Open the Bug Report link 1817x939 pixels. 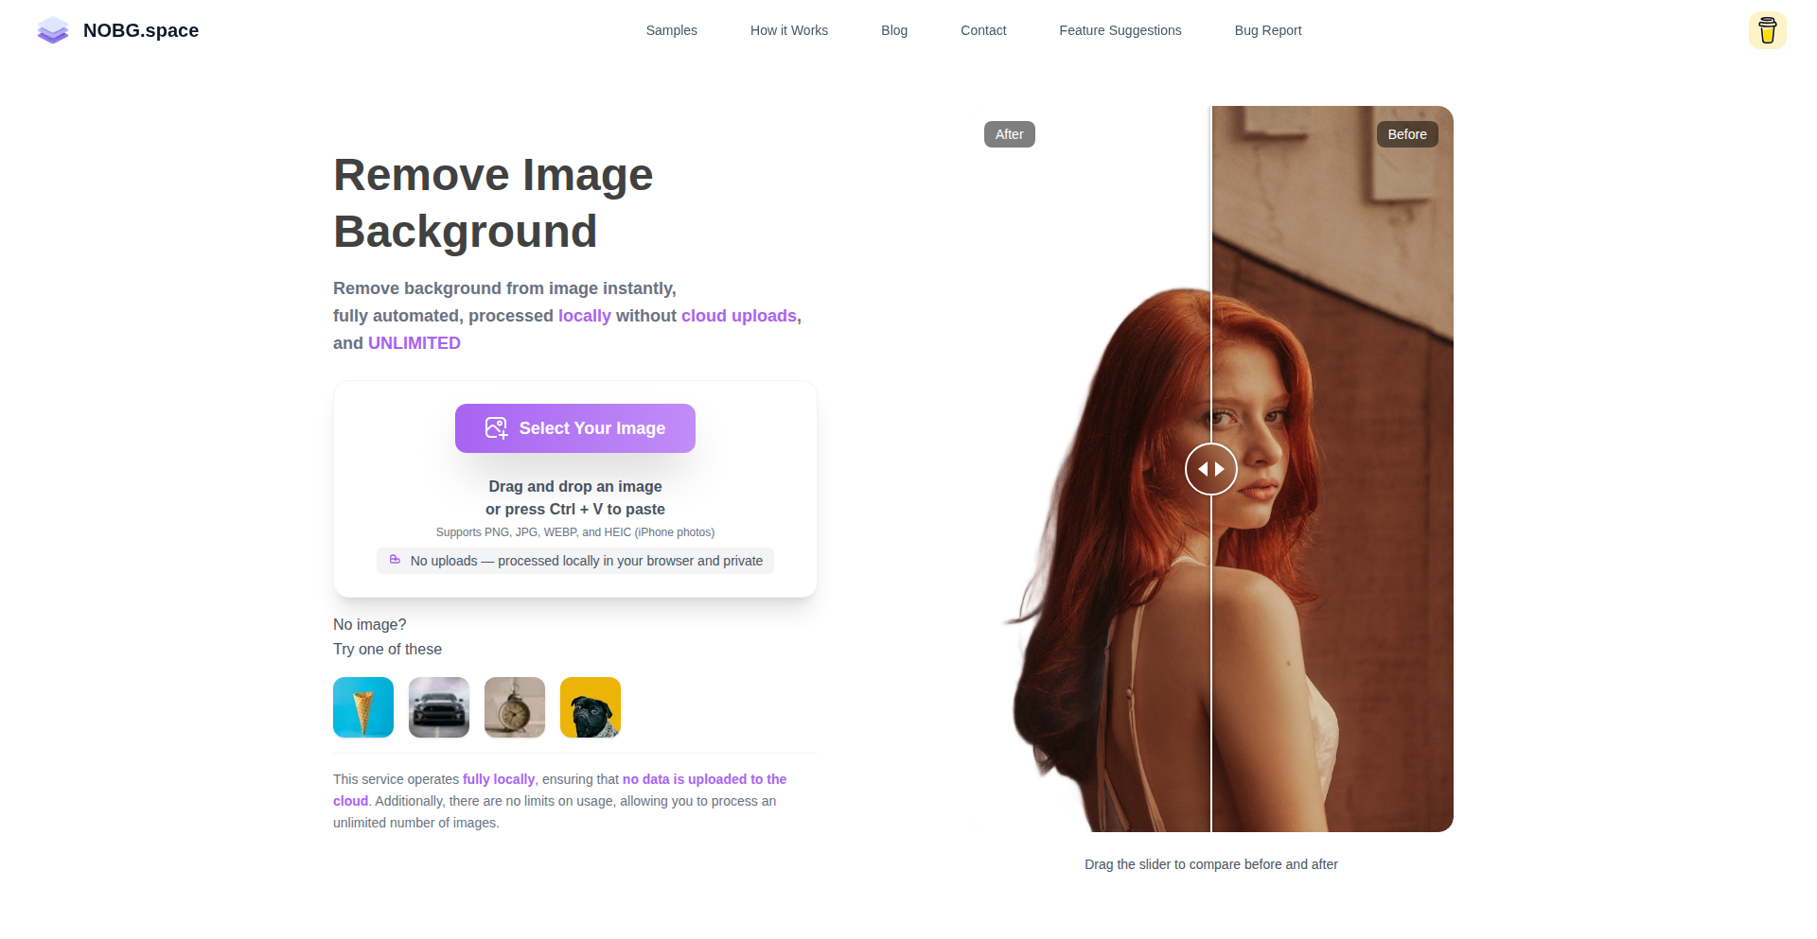[1268, 30]
